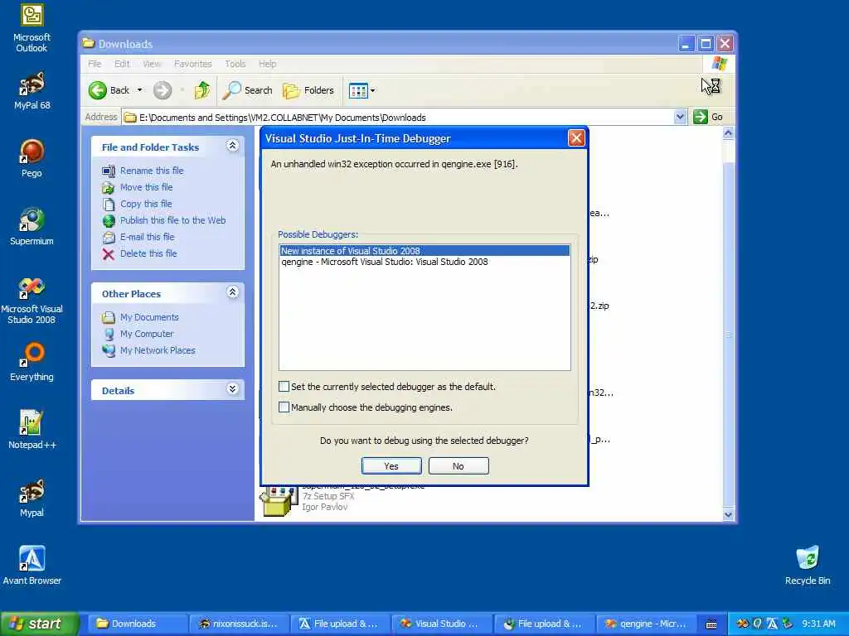The height and width of the screenshot is (636, 849).
Task: Select the Notepad++ desktop shortcut
Action: [x=32, y=430]
